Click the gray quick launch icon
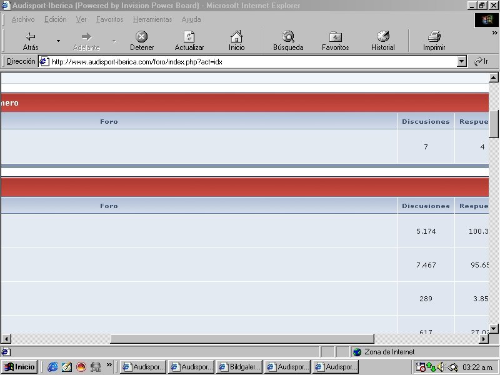The width and height of the screenshot is (500, 375). point(96,367)
